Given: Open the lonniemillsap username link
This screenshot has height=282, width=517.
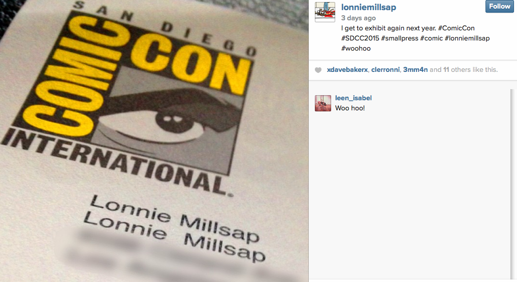Looking at the screenshot, I should 368,7.
